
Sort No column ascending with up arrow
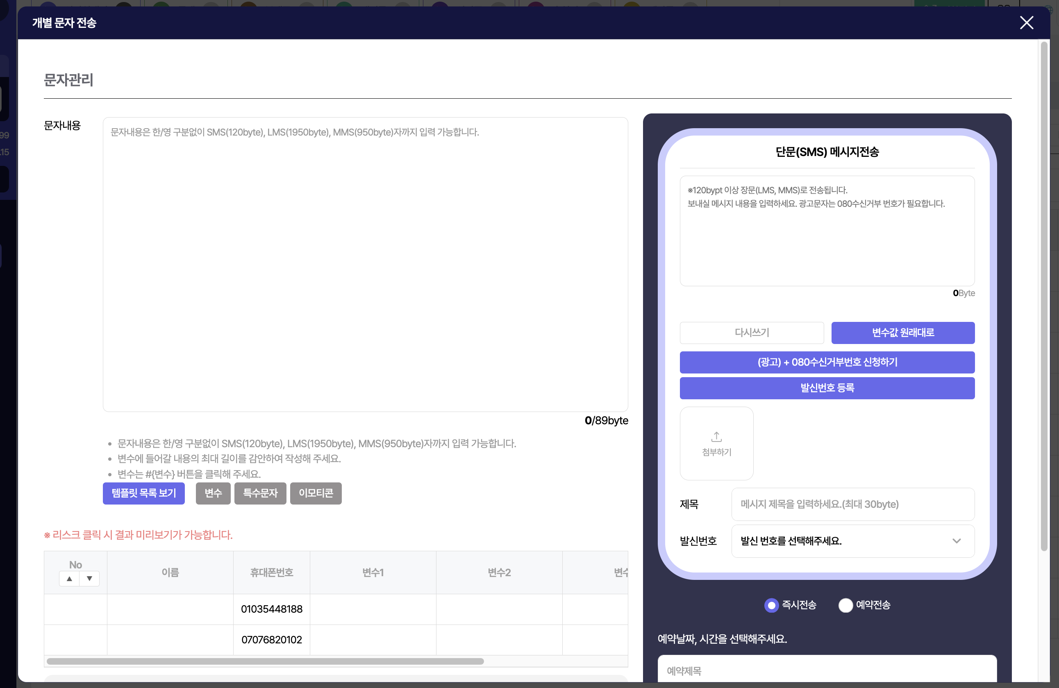coord(69,579)
